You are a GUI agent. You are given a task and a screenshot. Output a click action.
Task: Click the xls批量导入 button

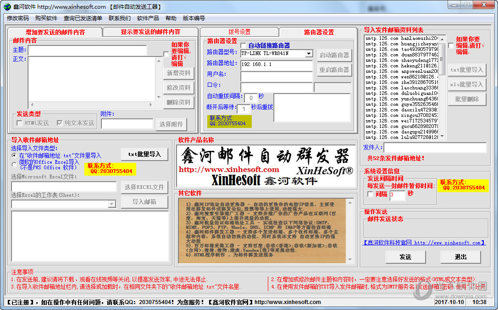pos(467,84)
